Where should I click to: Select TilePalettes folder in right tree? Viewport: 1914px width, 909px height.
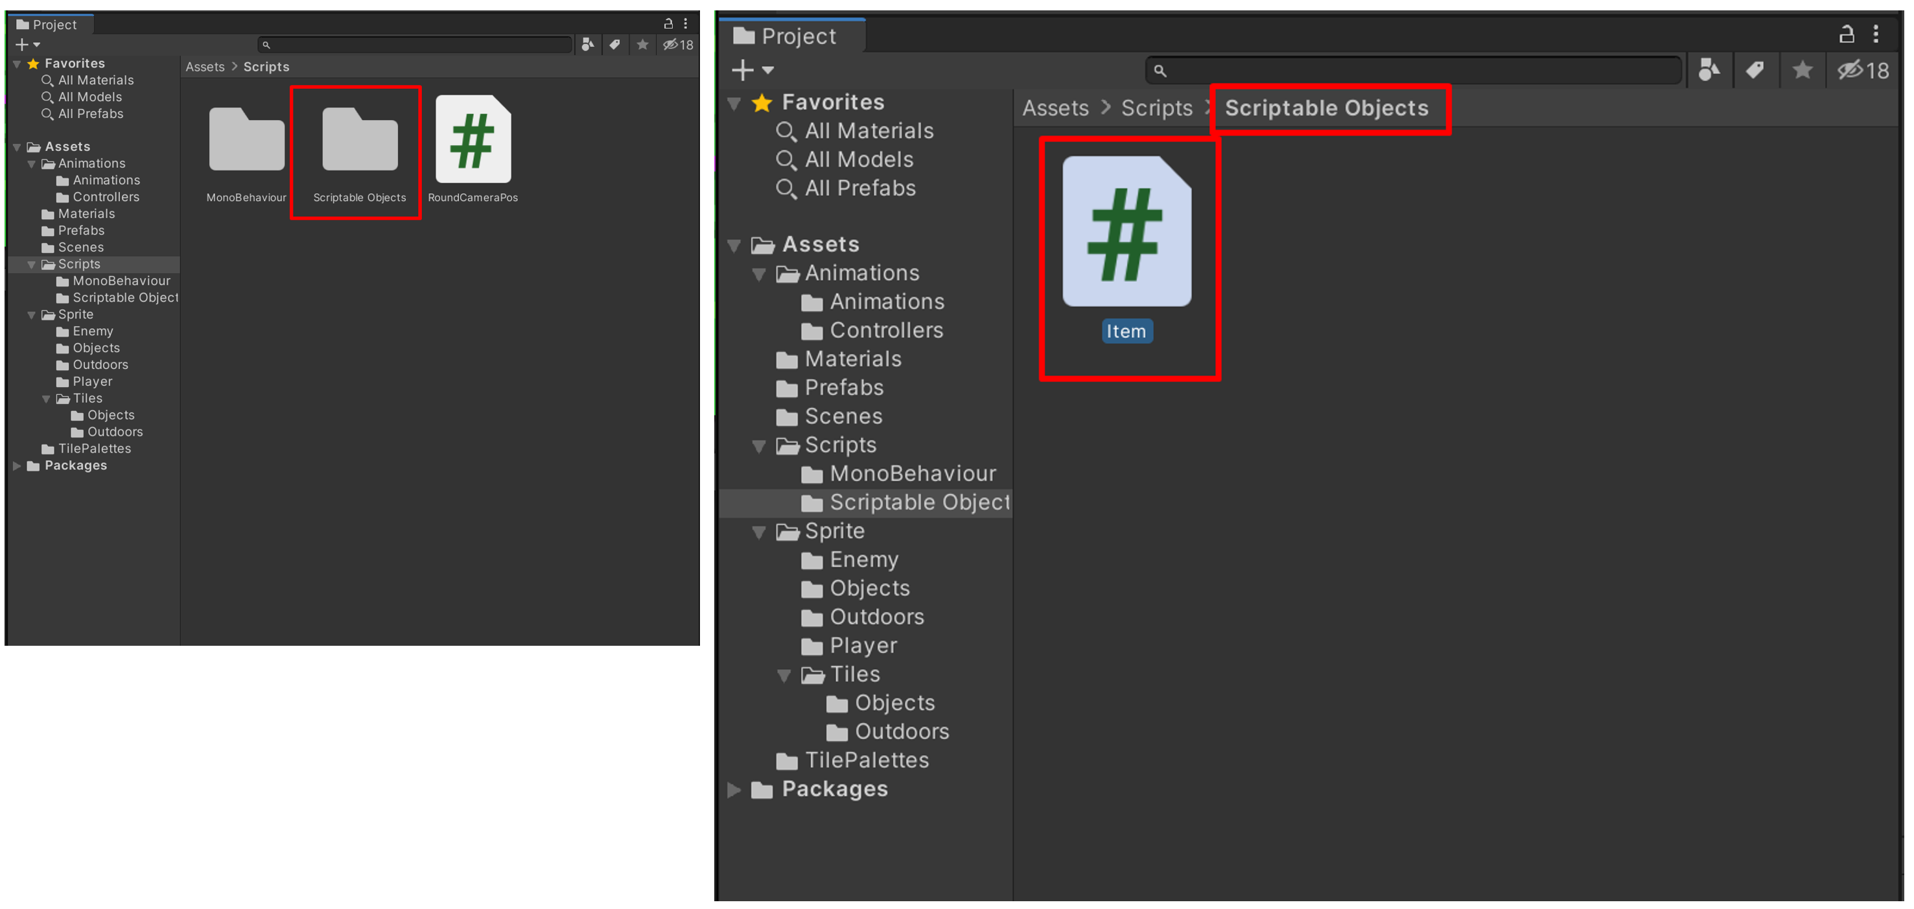coord(867,761)
